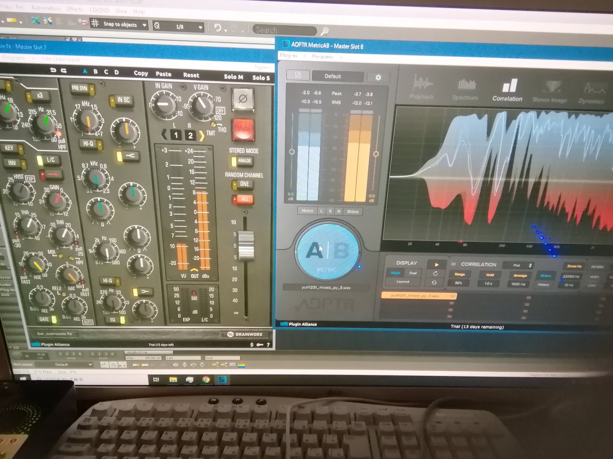The width and height of the screenshot is (613, 459).
Task: Click the Mono monitoring button
Action: pyautogui.click(x=307, y=211)
